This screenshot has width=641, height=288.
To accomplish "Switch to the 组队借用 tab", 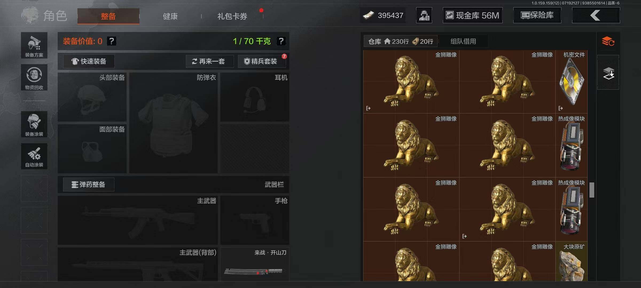I will point(463,41).
